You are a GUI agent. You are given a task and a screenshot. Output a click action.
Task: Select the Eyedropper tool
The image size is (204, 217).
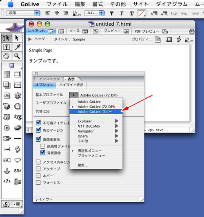click(x=17, y=47)
